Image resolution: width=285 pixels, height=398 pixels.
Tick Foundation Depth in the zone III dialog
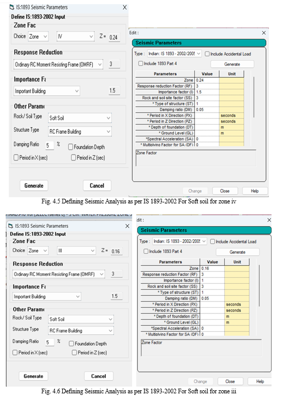pos(72,344)
